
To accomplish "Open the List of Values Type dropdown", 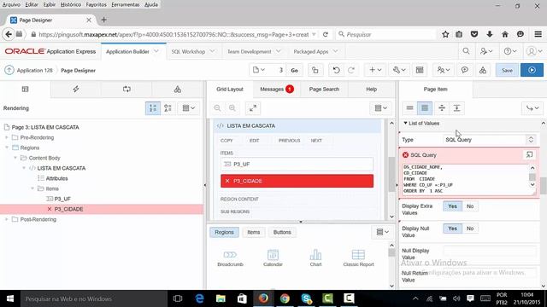I will coord(490,140).
